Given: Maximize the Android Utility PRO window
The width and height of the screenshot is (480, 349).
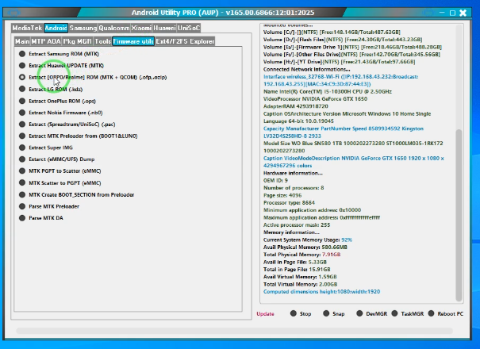Looking at the screenshot, I should point(452,13).
